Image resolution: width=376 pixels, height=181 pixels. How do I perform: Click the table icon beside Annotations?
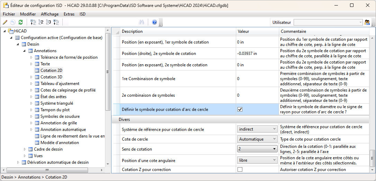pyautogui.click(x=30, y=51)
